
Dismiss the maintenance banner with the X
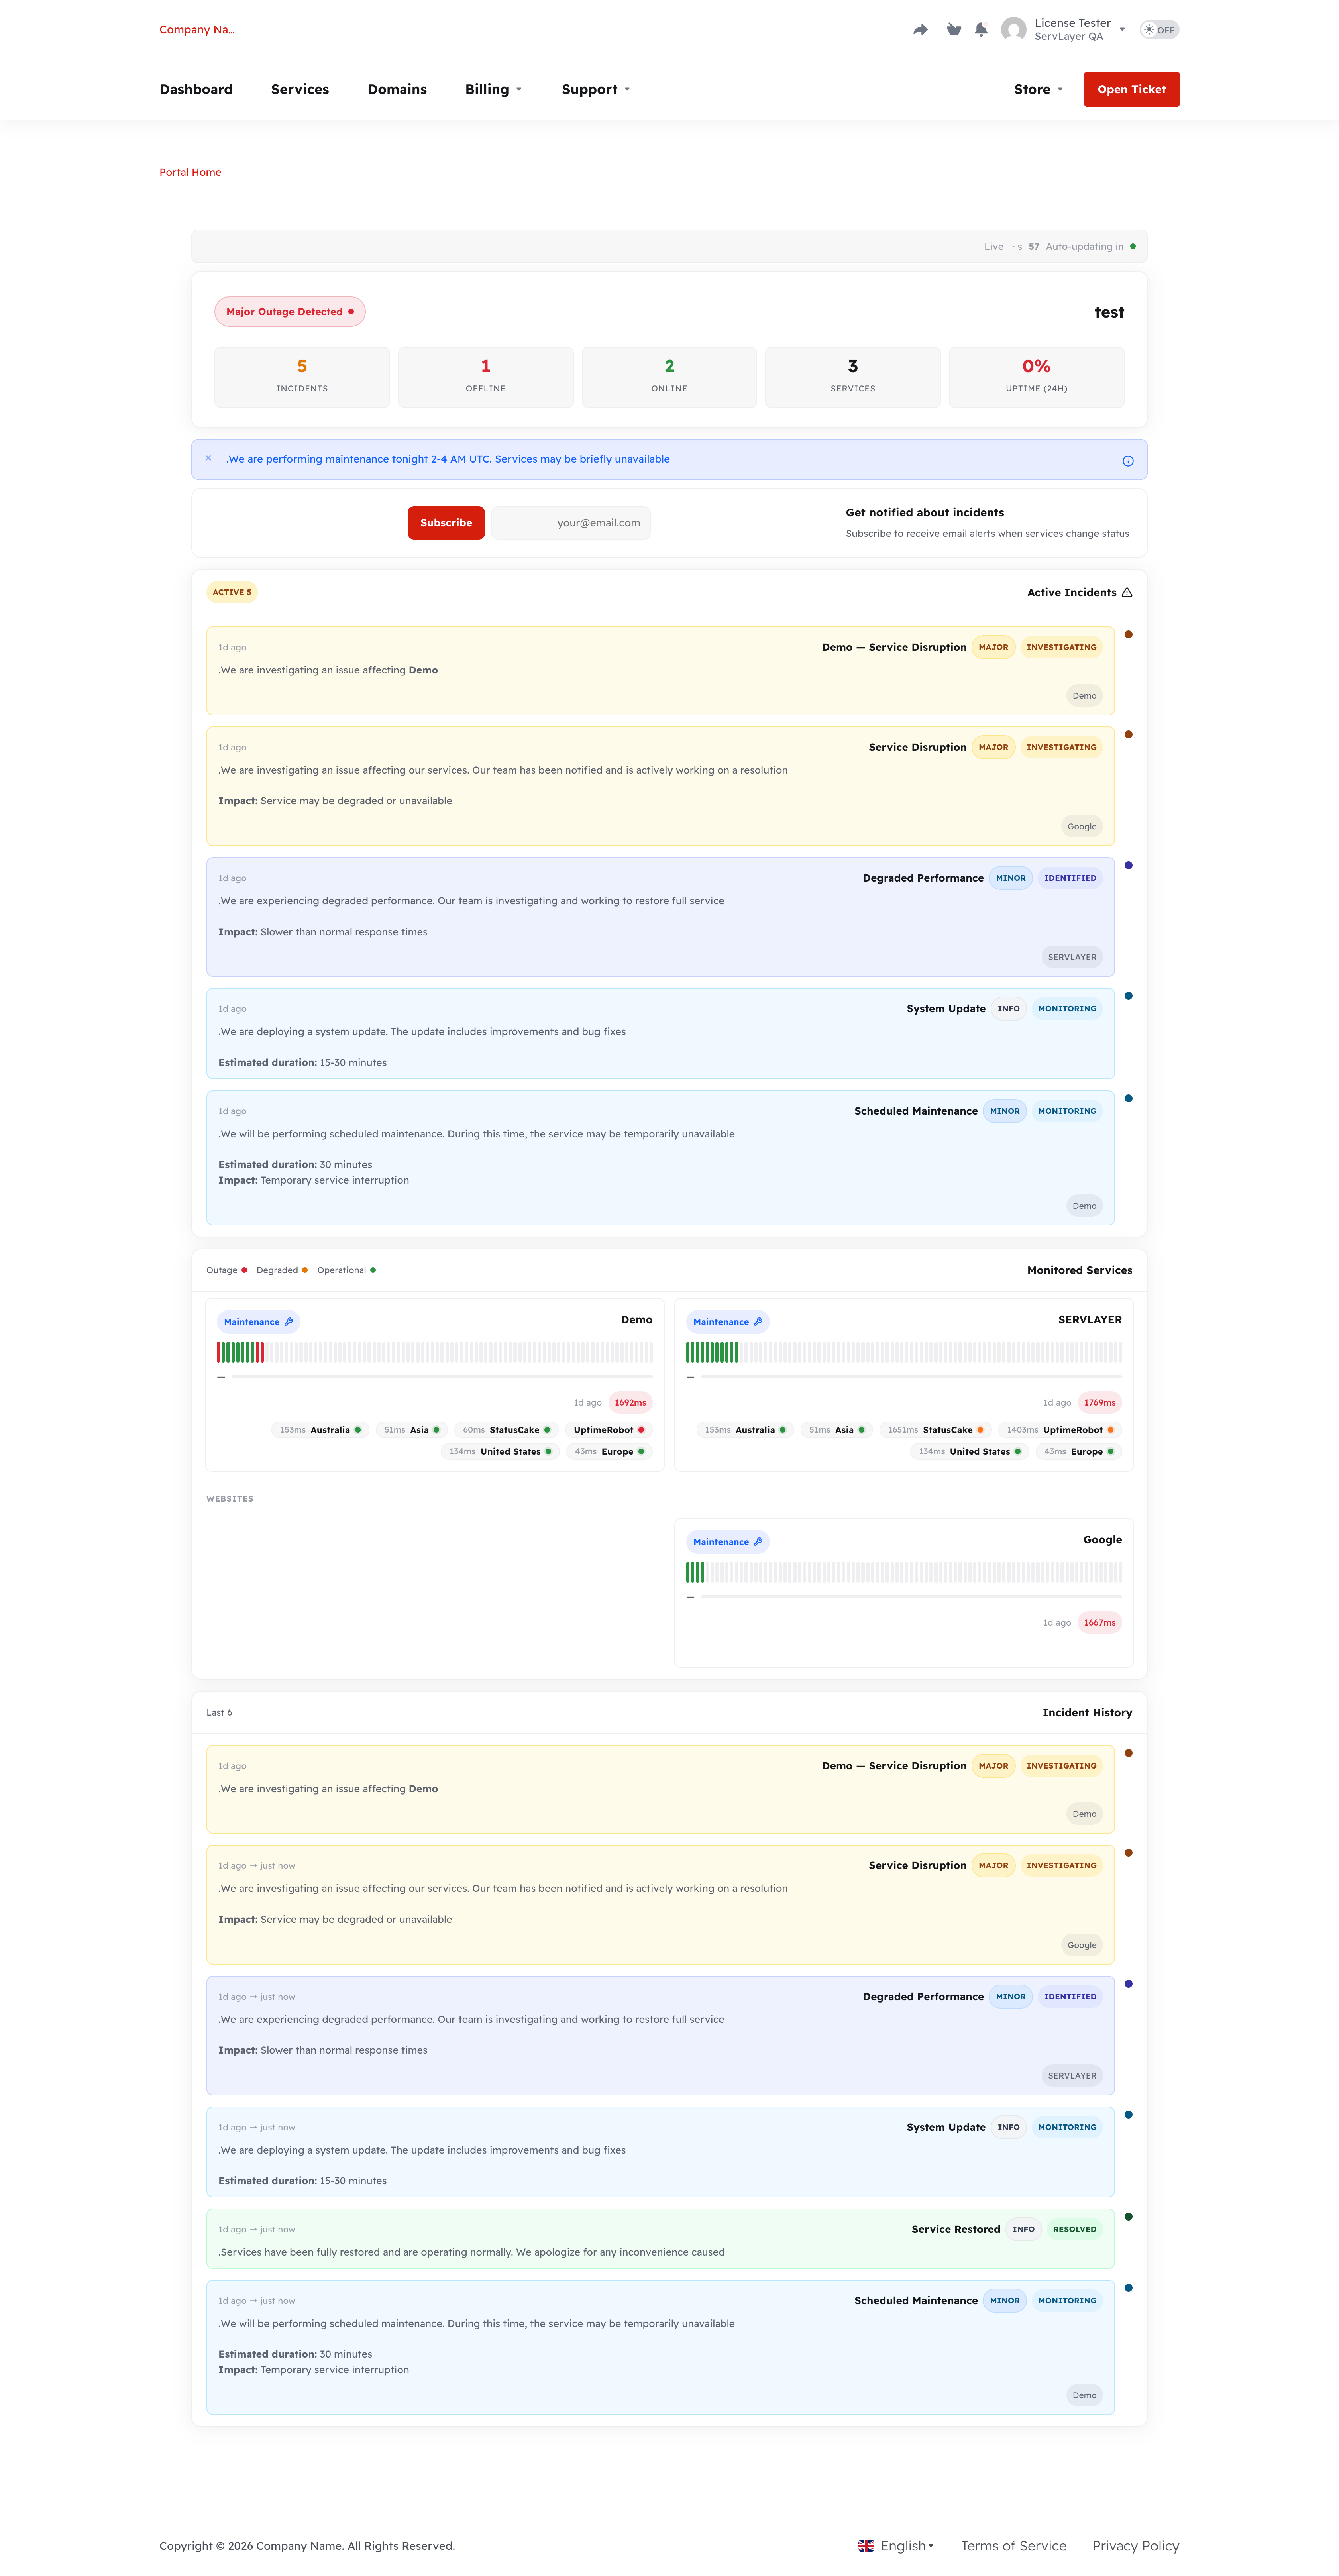[x=208, y=458]
